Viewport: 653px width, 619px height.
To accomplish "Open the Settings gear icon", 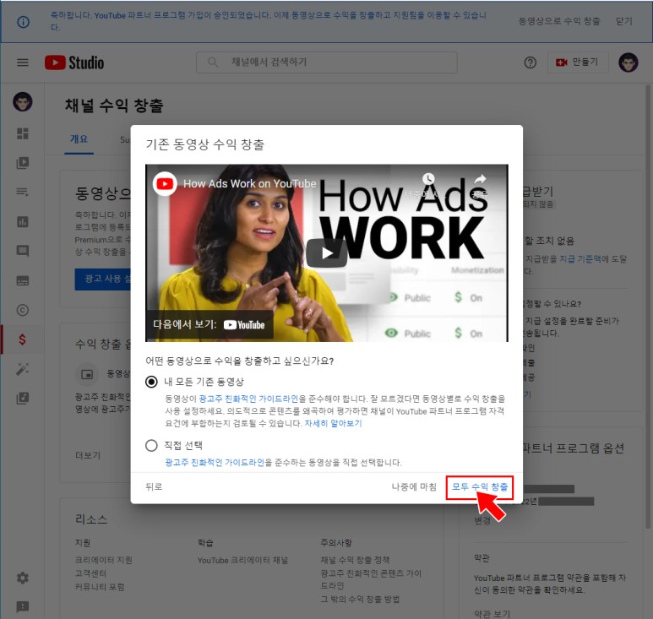I will click(23, 578).
